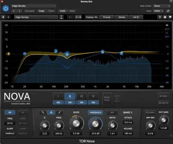Click the release 180 ms value field
The image size is (173, 144).
coord(128,133)
